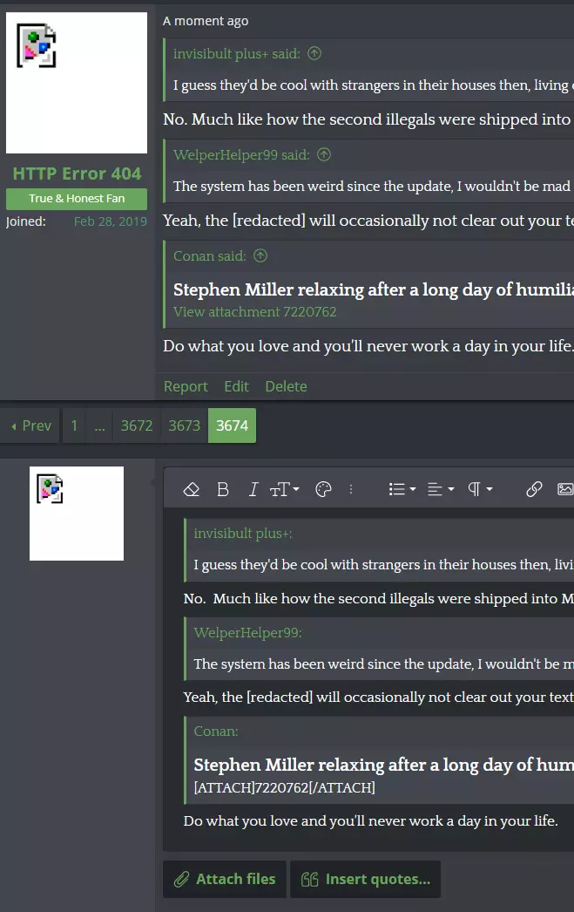Image resolution: width=574 pixels, height=912 pixels.
Task: Open HTTP Error 404 user profile
Action: point(77,174)
